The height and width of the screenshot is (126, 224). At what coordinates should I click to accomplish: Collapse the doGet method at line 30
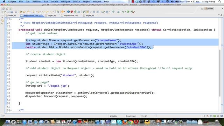click(11, 30)
